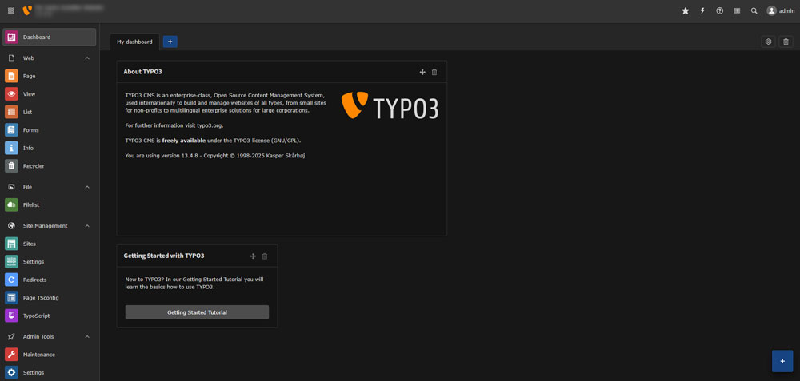Open the Info module
Image resolution: width=800 pixels, height=381 pixels.
point(50,148)
